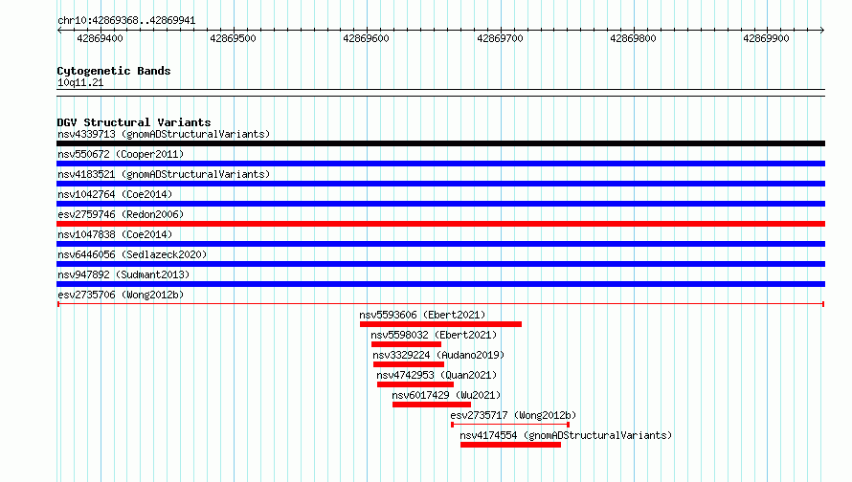Select the blue nsv4183521 variant bar
852x482 pixels.
coord(440,184)
